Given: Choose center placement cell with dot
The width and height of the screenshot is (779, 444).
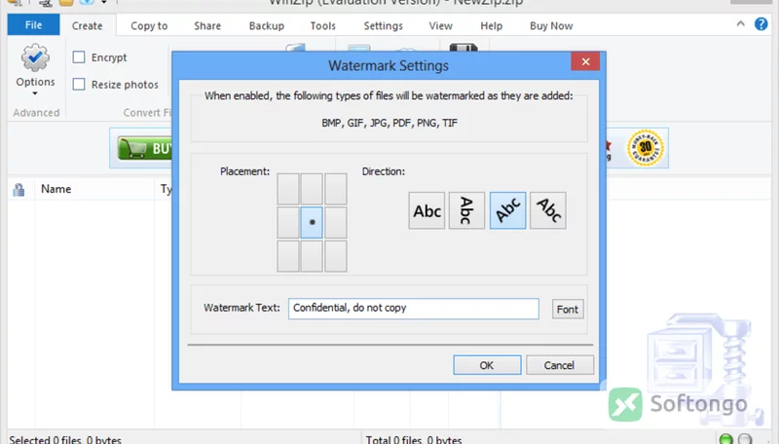Looking at the screenshot, I should [312, 223].
